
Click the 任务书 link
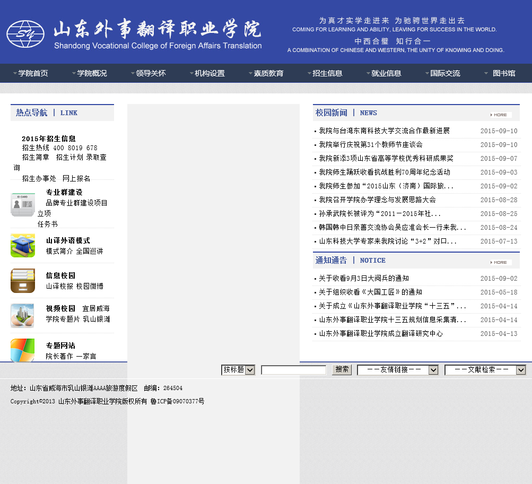(48, 224)
